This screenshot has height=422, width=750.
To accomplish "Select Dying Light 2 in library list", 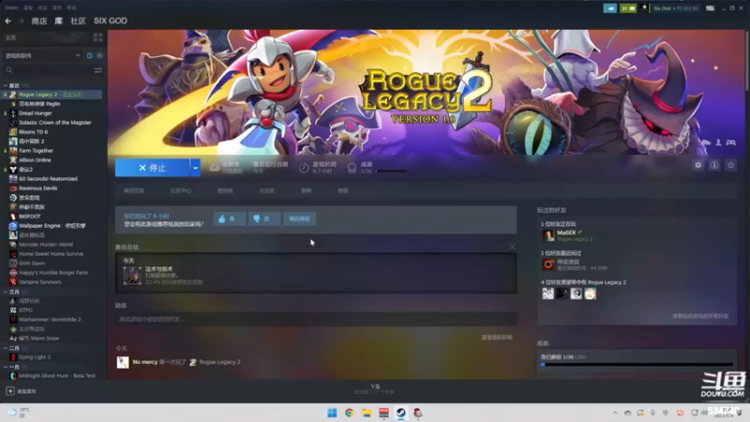I will 35,357.
